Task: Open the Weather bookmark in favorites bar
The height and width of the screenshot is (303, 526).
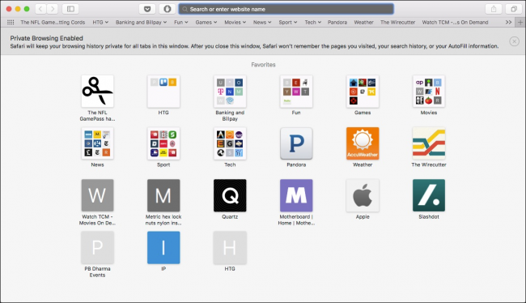Action: coord(363,22)
